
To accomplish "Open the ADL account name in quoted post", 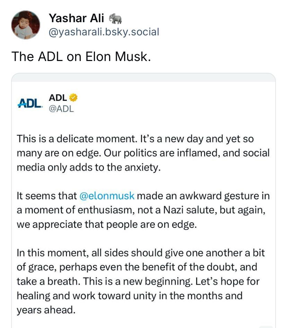I will [x=58, y=98].
